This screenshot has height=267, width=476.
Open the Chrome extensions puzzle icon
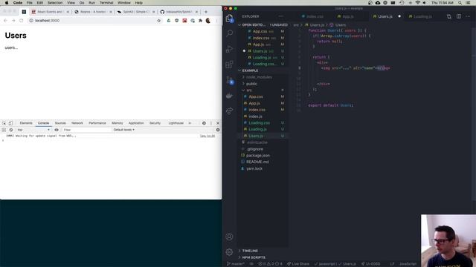tap(200, 21)
